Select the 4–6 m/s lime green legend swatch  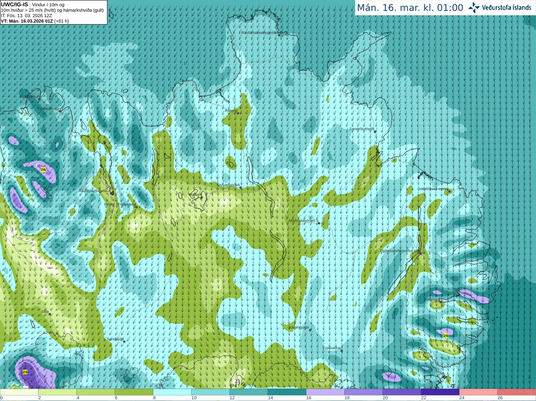96,392
